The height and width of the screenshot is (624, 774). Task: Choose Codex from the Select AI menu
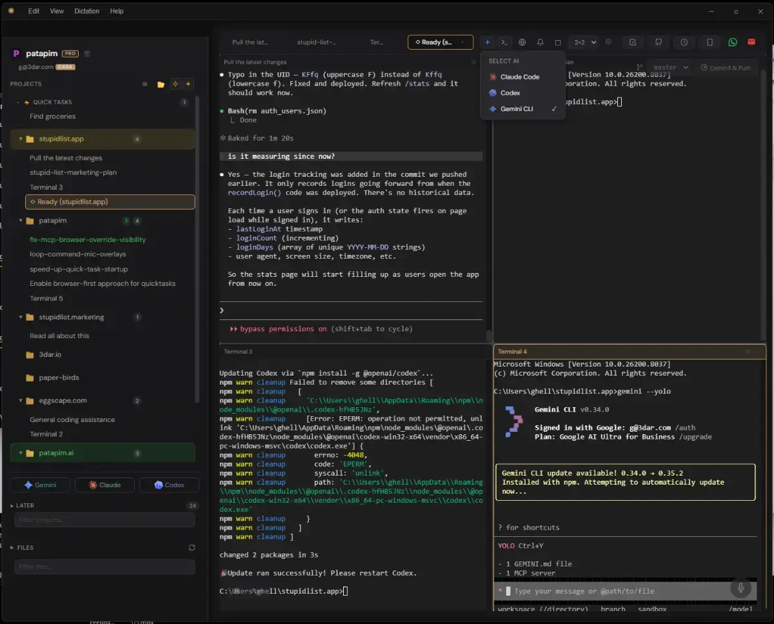pos(510,93)
